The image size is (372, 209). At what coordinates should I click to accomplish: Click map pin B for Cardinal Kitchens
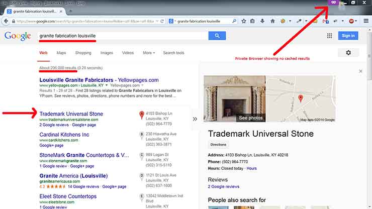coord(142,135)
